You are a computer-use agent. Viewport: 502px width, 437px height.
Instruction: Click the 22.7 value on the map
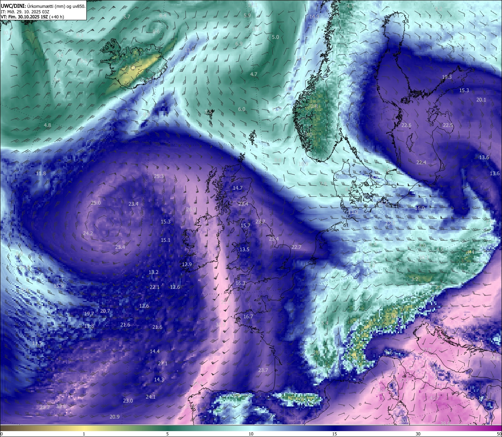pos(296,247)
